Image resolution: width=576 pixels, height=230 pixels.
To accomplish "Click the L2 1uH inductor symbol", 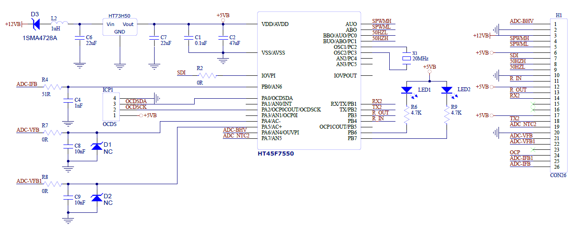I will (x=59, y=23).
